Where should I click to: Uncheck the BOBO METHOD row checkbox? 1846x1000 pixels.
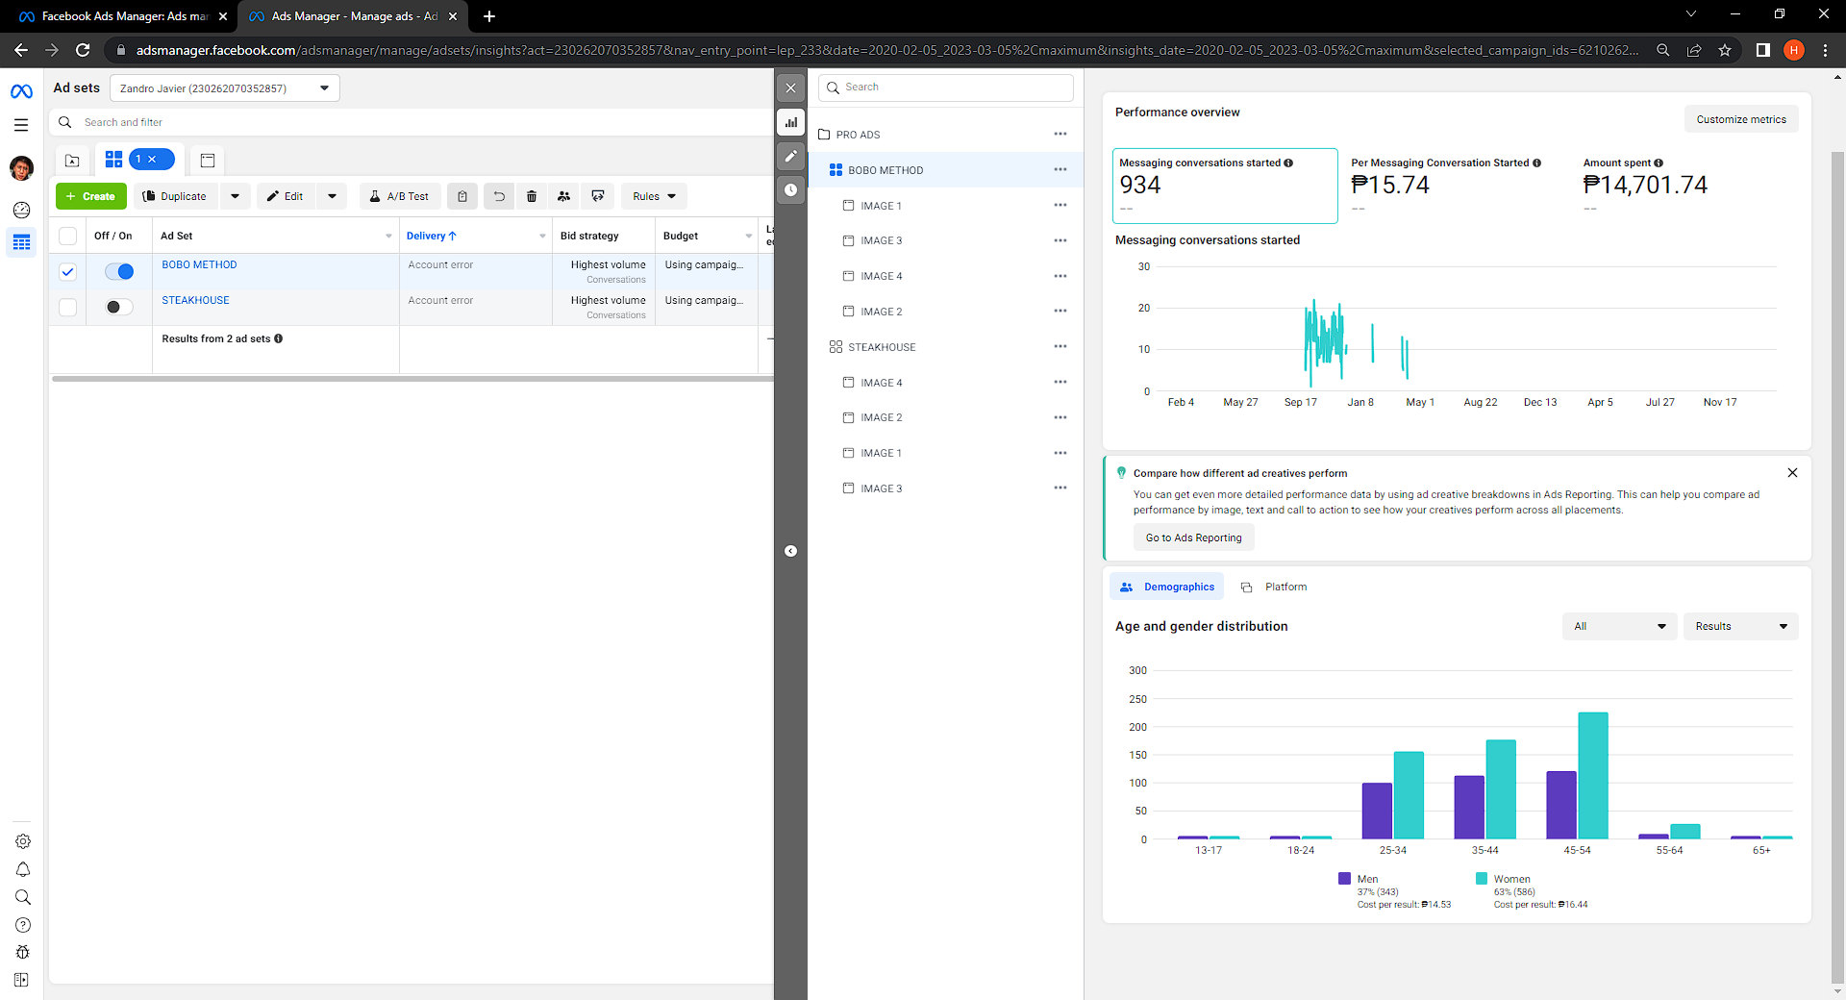(67, 272)
